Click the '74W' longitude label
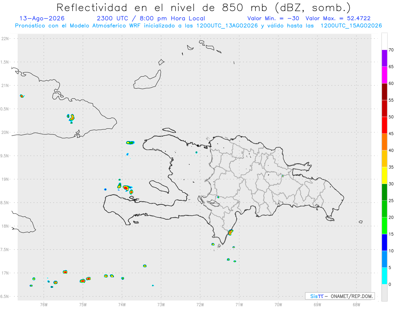Viewport: 400px width, 309px height. pyautogui.click(x=122, y=304)
